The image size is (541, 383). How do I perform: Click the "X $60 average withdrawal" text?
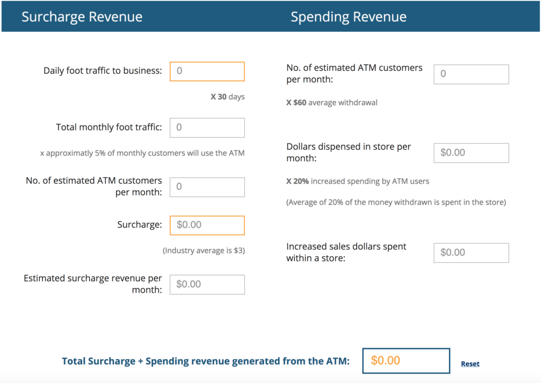(331, 102)
